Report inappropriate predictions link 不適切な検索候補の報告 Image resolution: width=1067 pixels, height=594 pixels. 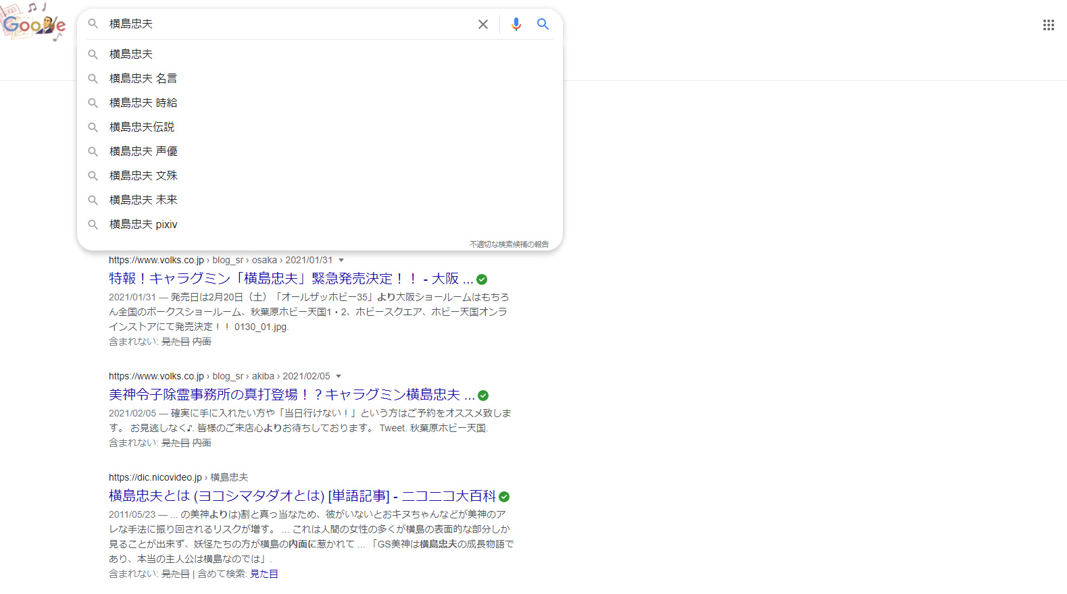click(x=509, y=244)
